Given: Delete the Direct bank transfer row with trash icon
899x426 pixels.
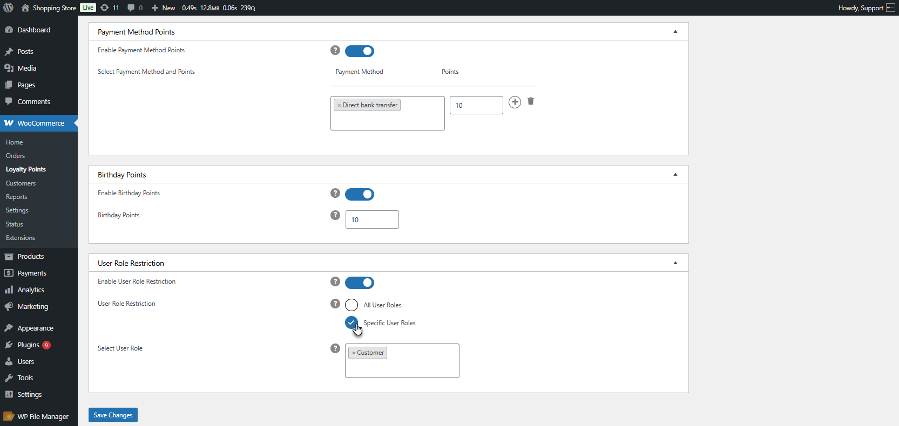Looking at the screenshot, I should point(531,101).
